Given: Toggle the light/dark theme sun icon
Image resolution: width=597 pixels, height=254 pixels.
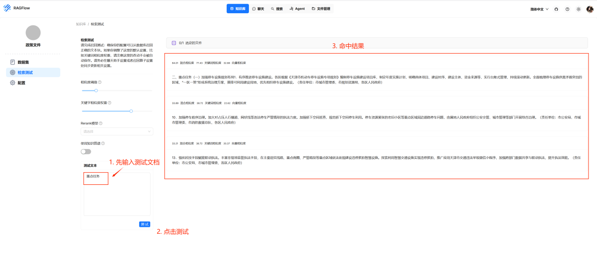Looking at the screenshot, I should [x=578, y=9].
